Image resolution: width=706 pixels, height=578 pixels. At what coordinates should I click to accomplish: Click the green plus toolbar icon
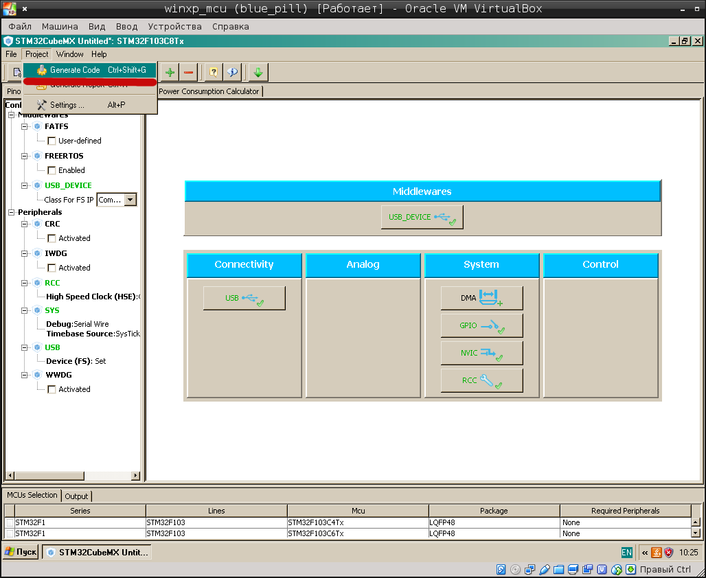170,72
